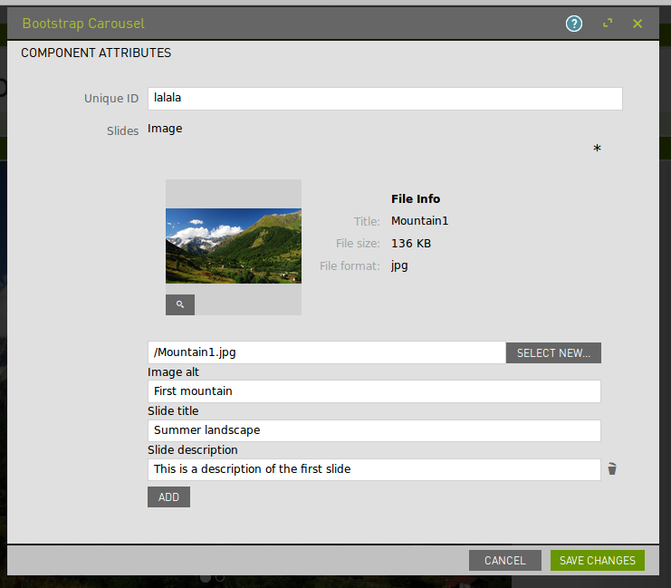The height and width of the screenshot is (588, 671).
Task: Click the magnifier preview icon under image
Action: coord(180,304)
